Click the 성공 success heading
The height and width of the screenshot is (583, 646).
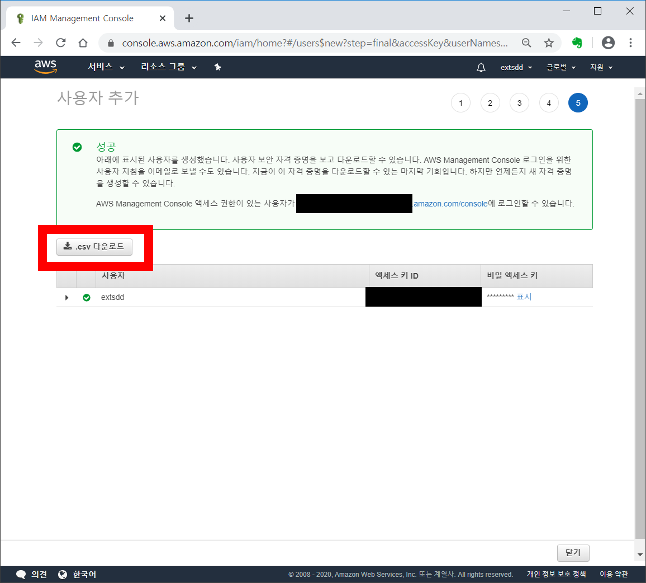106,147
